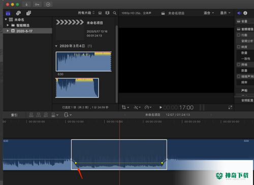This screenshot has width=254, height=185.
Task: Open background tasks checkmark button
Action: click(x=48, y=5)
